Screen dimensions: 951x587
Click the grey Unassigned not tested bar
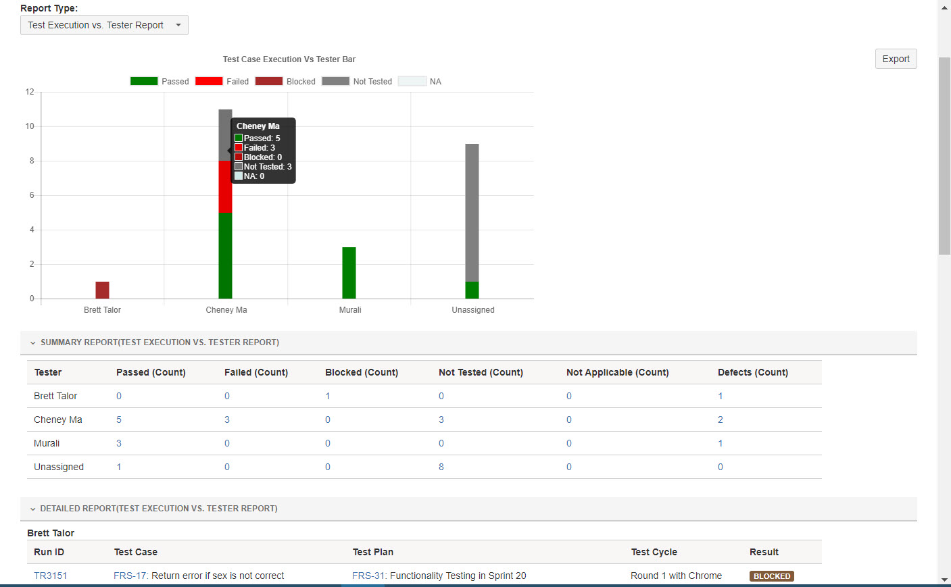click(x=472, y=213)
